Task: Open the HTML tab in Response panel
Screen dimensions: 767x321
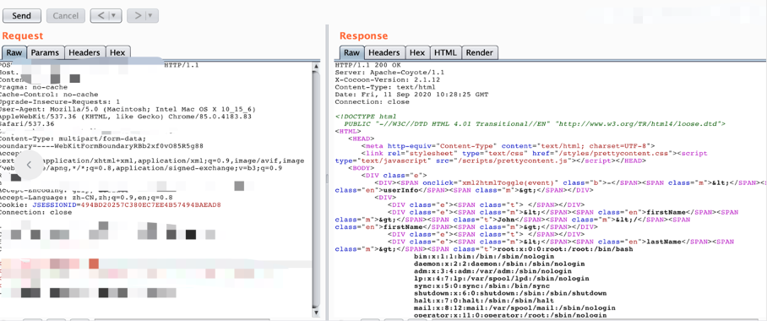Action: point(445,52)
